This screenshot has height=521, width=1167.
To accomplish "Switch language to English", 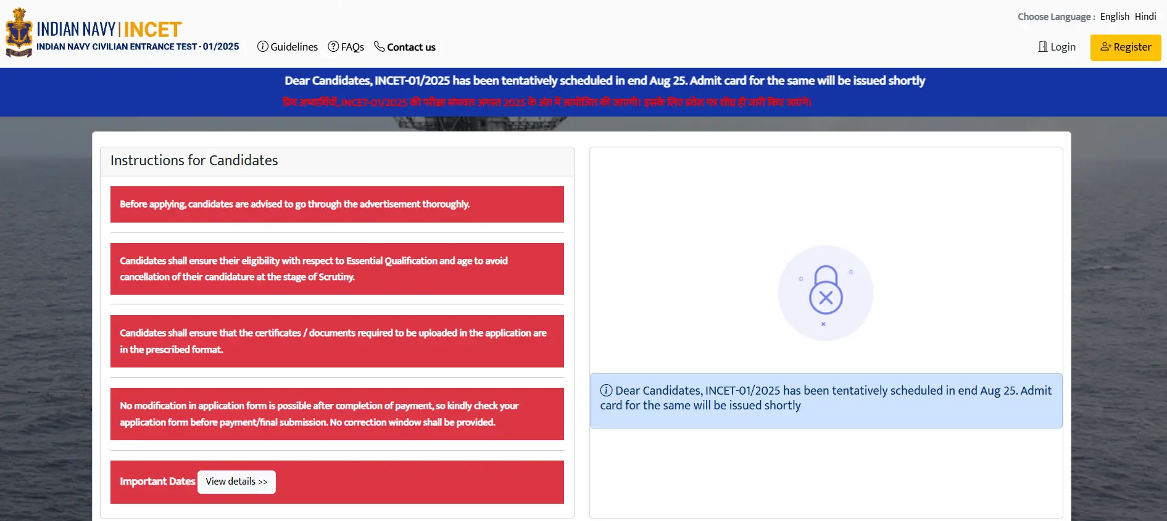I will [x=1115, y=17].
